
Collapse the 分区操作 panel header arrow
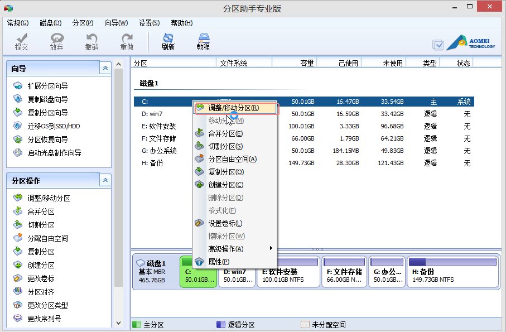[105, 180]
